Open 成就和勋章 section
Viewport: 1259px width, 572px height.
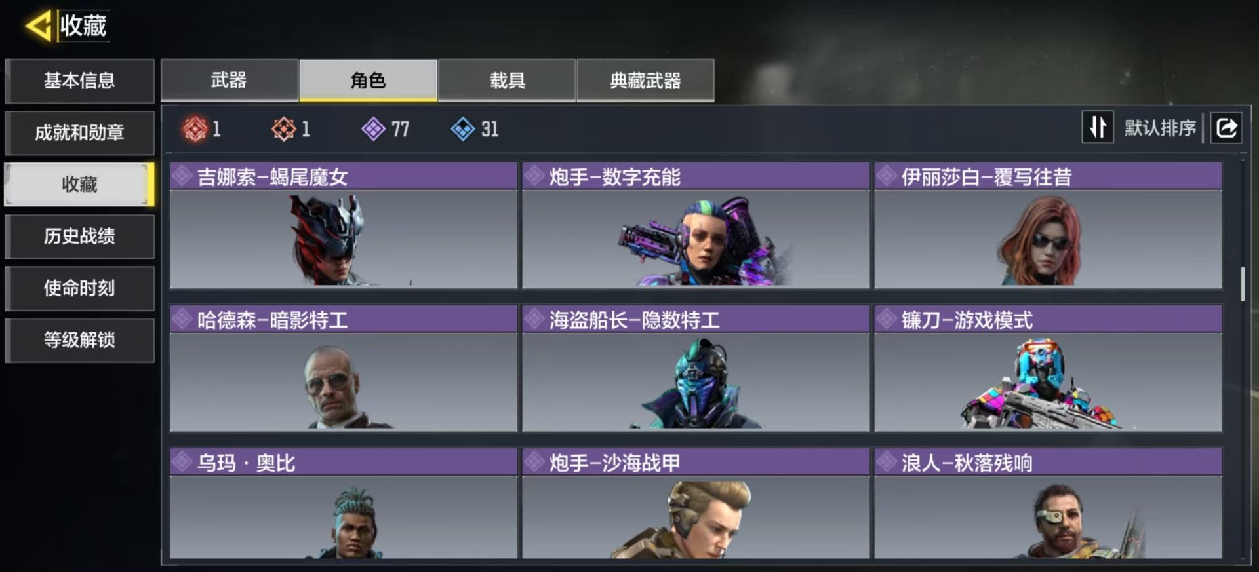pos(79,132)
